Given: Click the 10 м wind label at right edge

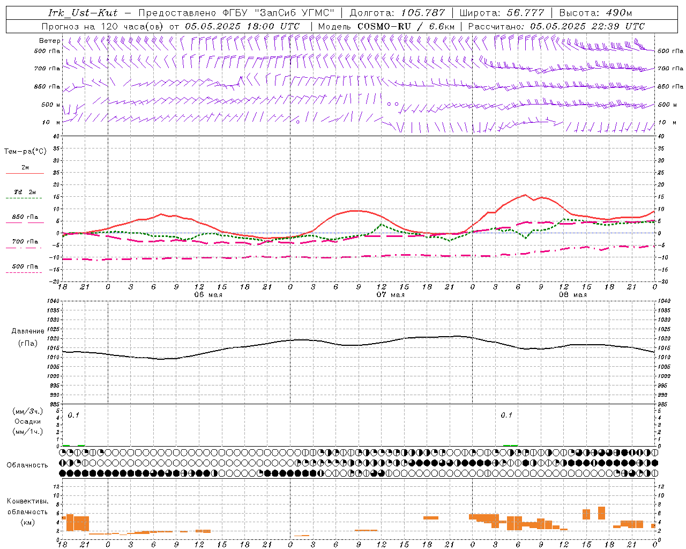Looking at the screenshot, I should (x=667, y=122).
